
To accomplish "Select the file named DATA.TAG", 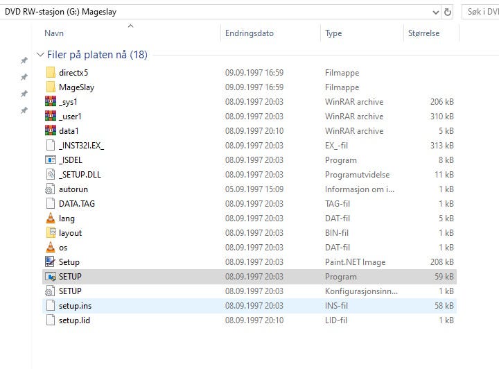I will pyautogui.click(x=77, y=204).
